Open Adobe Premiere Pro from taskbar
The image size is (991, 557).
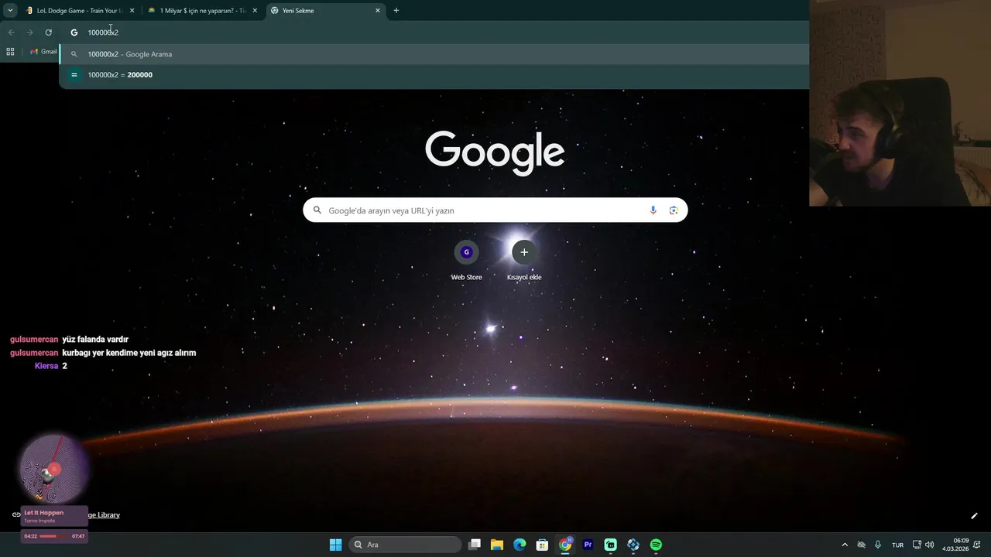(x=588, y=545)
